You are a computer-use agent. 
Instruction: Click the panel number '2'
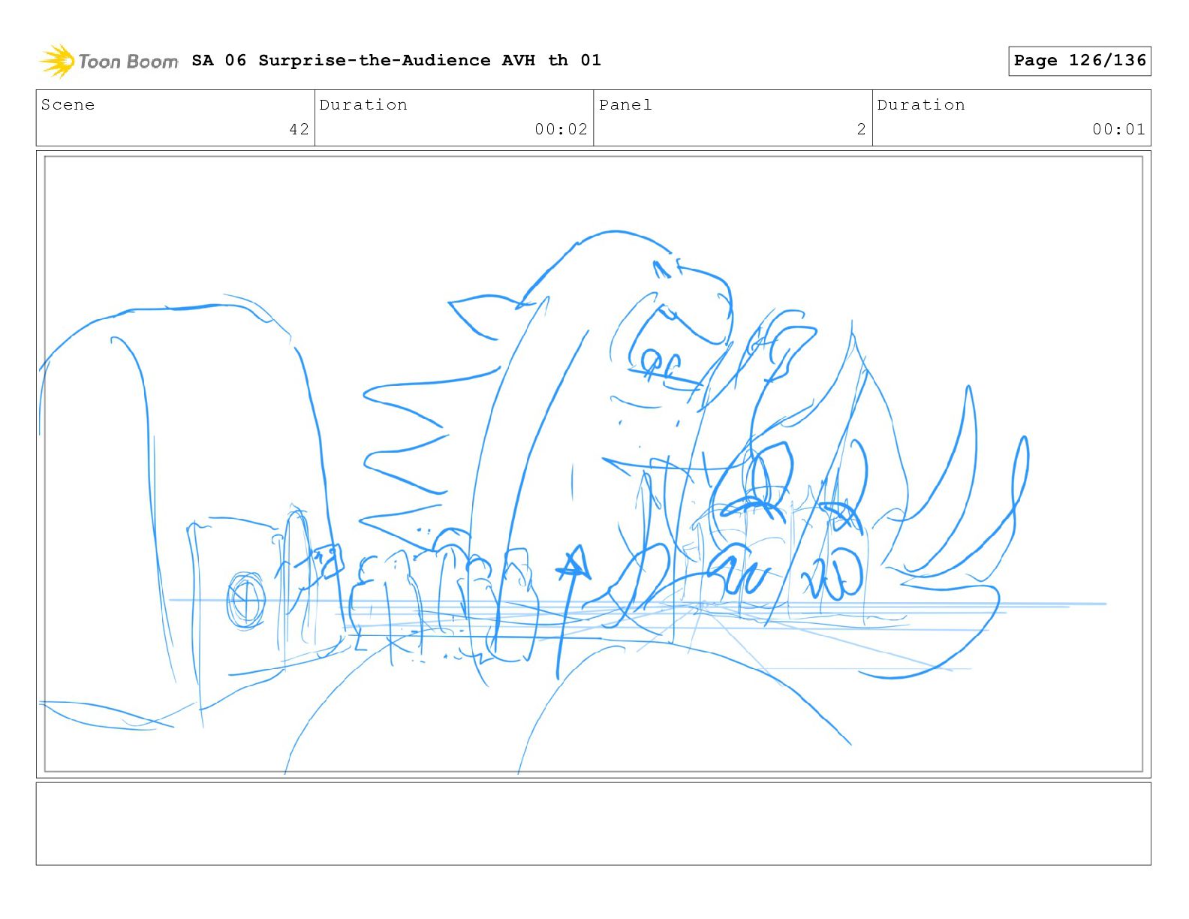click(862, 129)
